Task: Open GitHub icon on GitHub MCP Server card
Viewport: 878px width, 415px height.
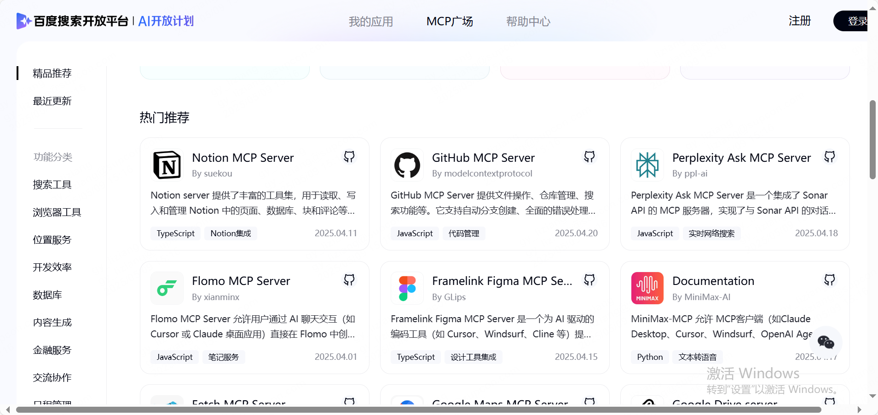Action: [x=589, y=157]
